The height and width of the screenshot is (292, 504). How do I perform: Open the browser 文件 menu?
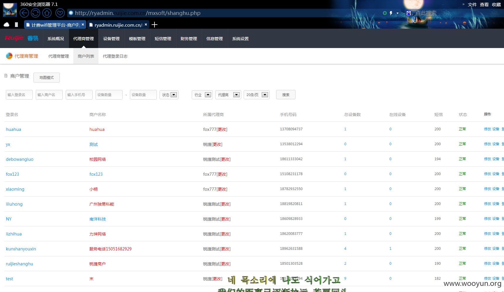tap(472, 4)
